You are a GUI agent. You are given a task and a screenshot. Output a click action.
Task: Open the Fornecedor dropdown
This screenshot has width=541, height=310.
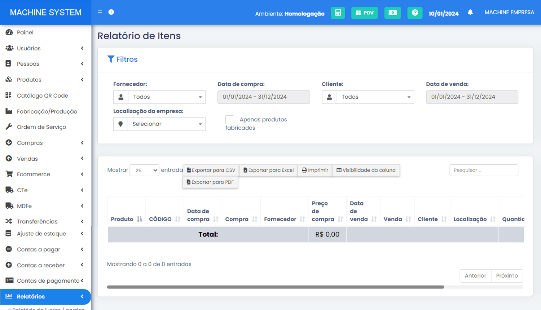tap(167, 97)
